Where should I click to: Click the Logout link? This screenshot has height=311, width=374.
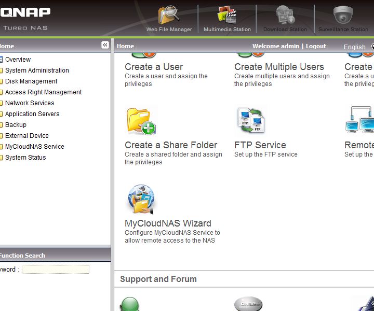(316, 46)
